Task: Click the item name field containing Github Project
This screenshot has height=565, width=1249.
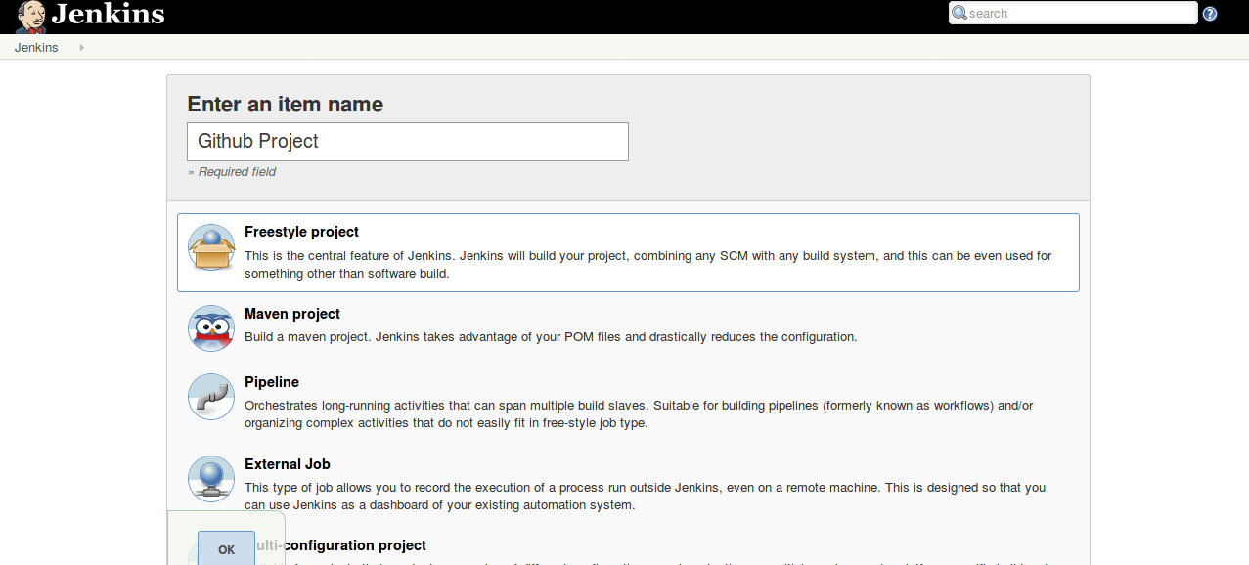Action: click(407, 142)
